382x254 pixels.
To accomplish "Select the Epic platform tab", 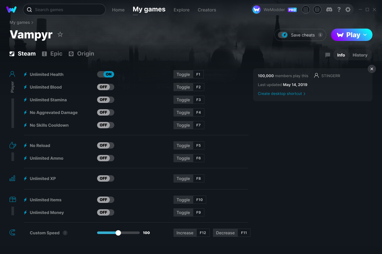I will (52, 54).
